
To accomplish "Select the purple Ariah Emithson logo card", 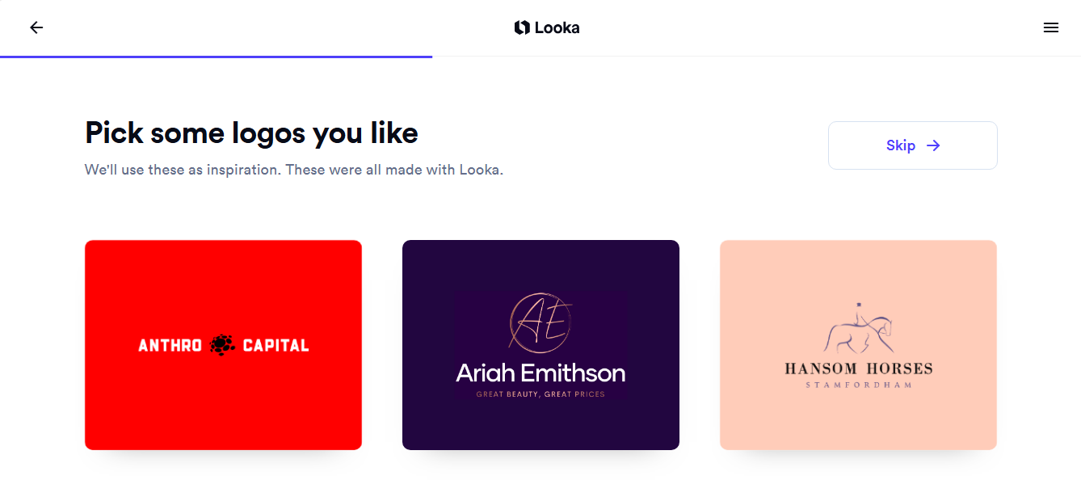I will [540, 345].
